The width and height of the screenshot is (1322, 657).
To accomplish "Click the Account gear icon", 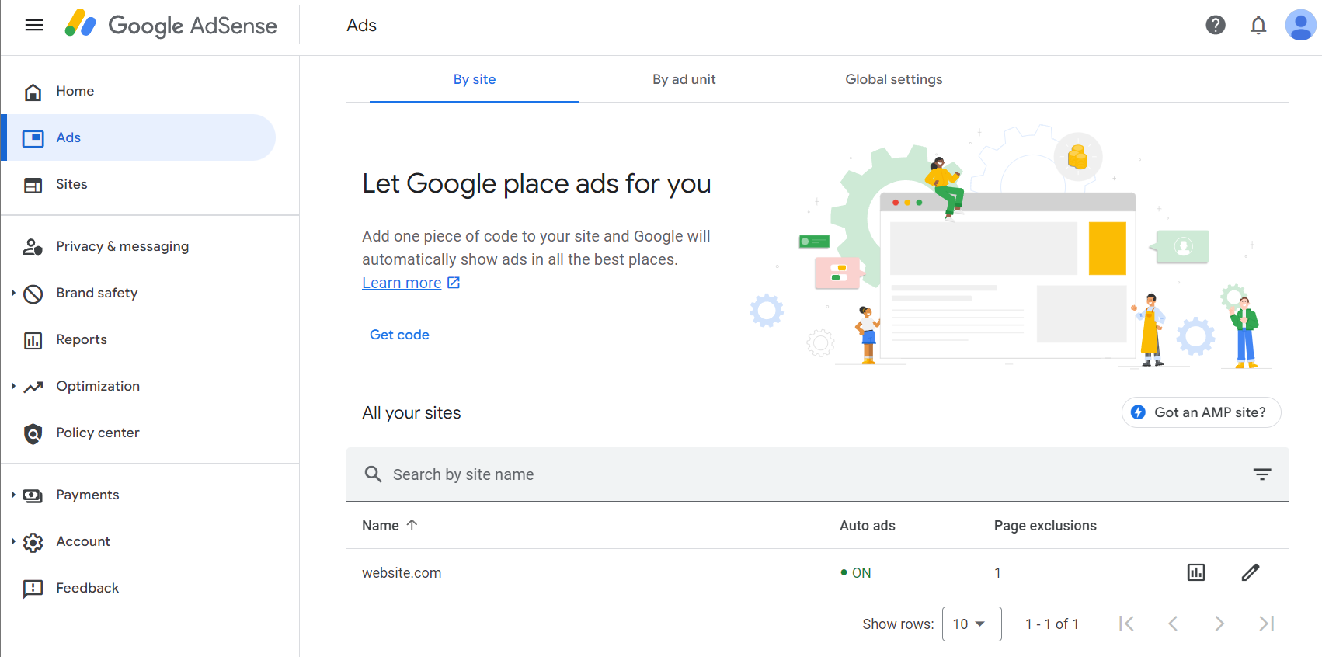I will (x=33, y=542).
